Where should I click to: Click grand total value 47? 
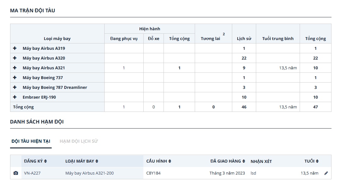[x=315, y=107]
